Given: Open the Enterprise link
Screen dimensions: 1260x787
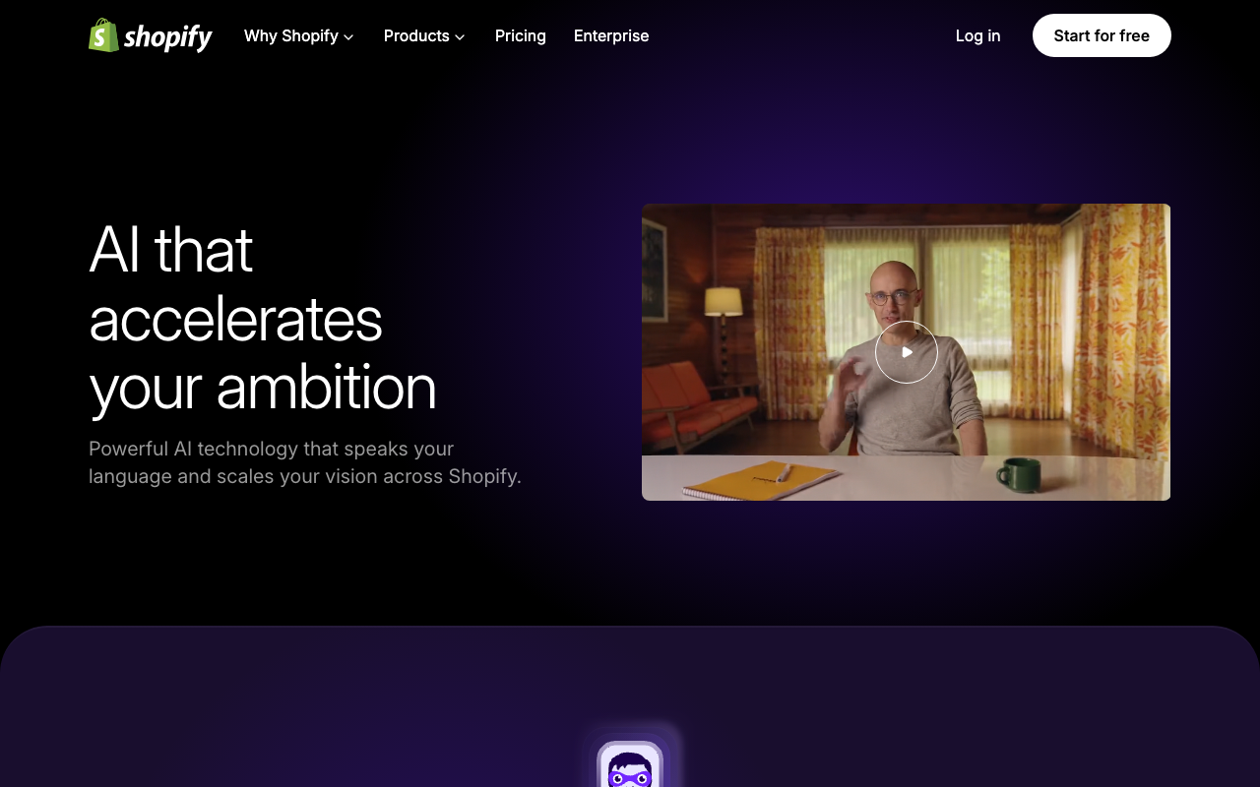Looking at the screenshot, I should pos(611,35).
